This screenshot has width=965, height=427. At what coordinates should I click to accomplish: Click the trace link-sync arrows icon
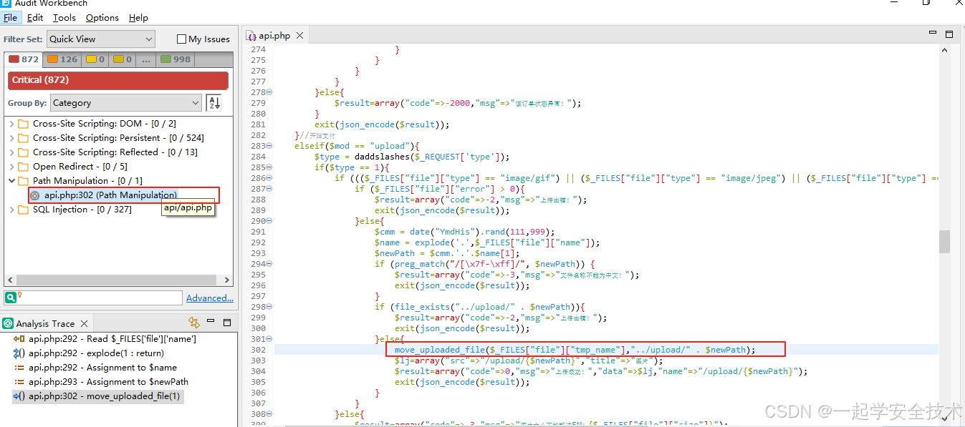point(193,323)
